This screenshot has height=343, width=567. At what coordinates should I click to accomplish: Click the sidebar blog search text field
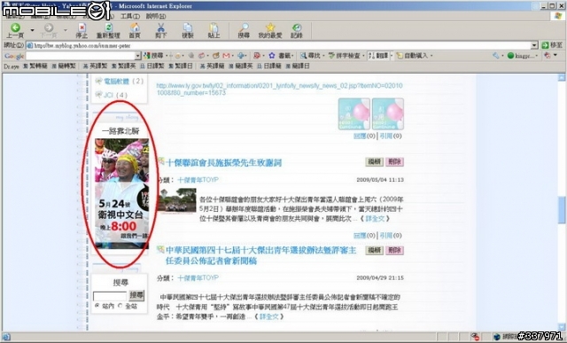pos(110,296)
